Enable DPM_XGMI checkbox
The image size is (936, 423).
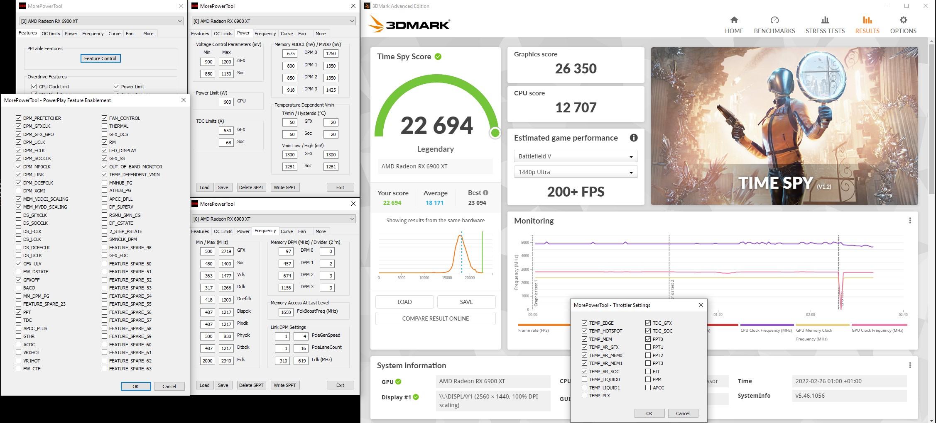[x=18, y=191]
